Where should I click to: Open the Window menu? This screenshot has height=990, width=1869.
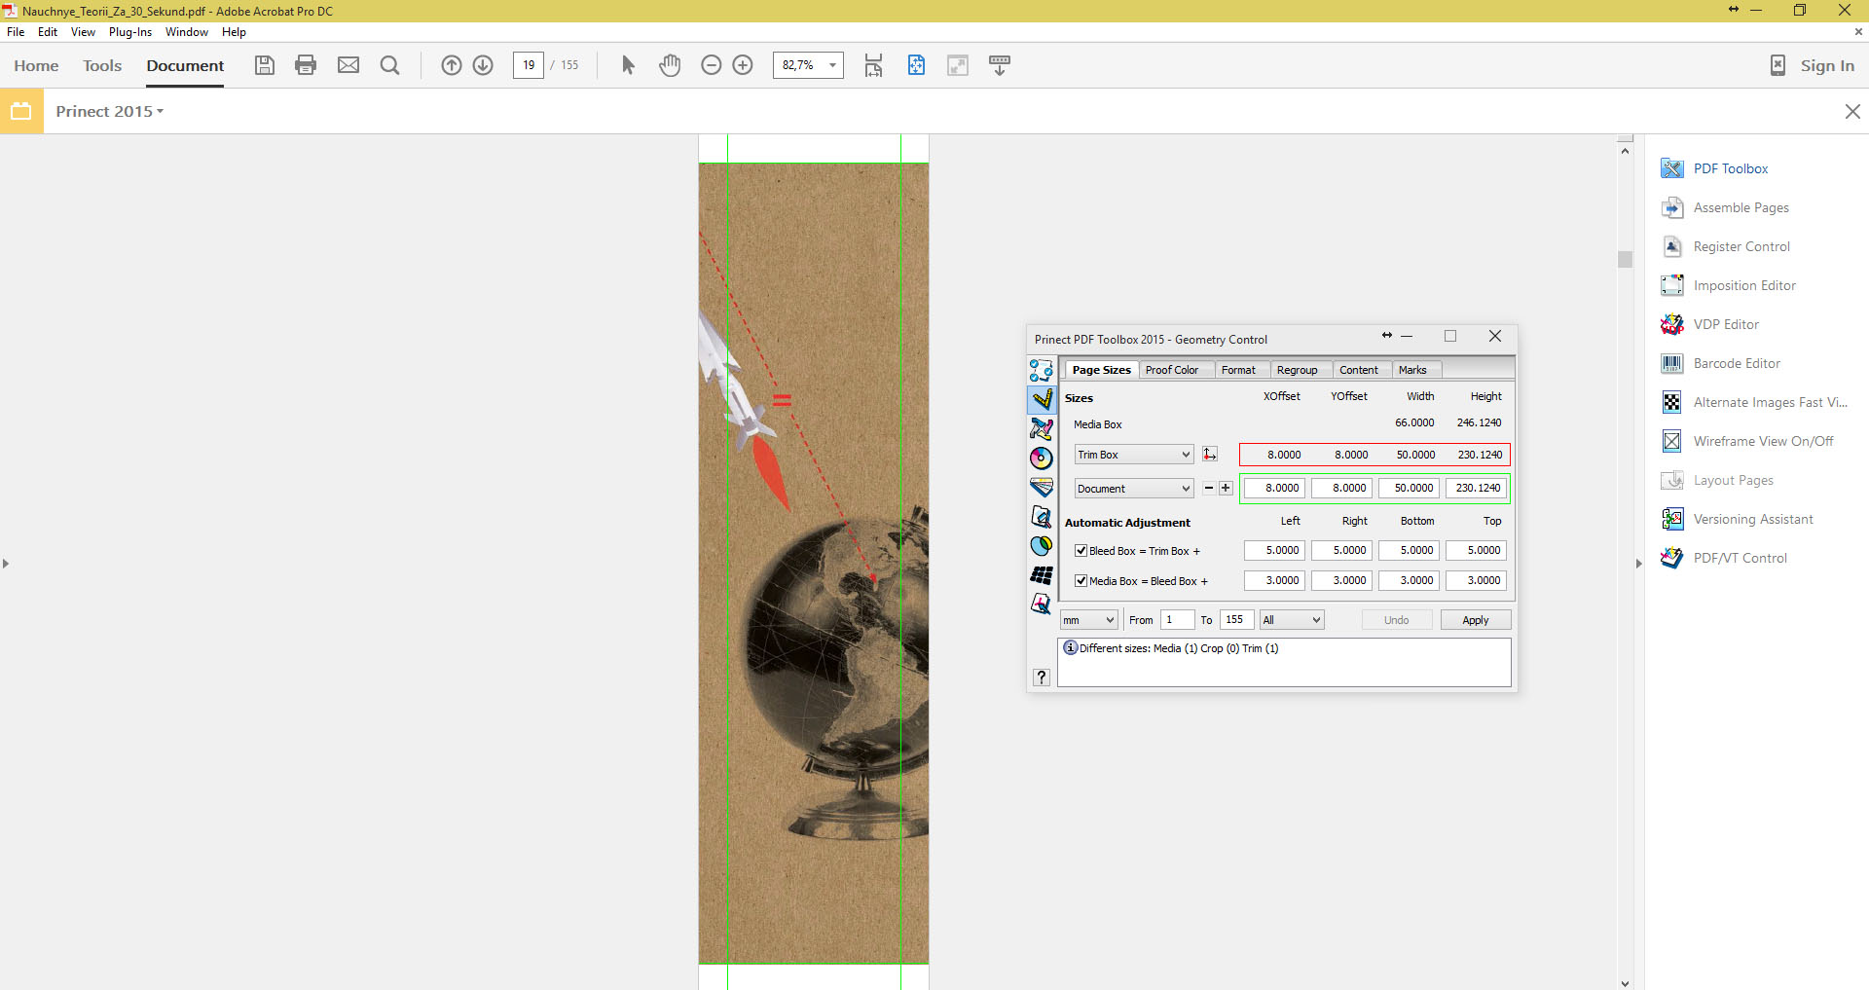187,32
